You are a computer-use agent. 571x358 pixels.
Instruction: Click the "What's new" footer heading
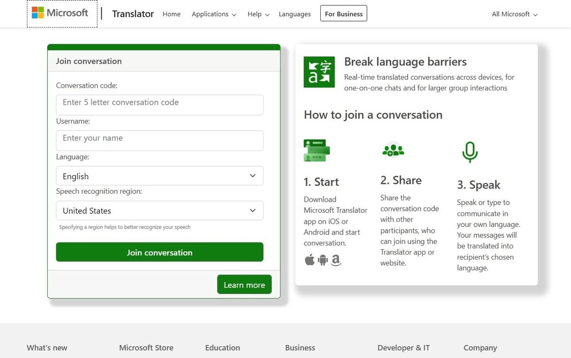47,348
